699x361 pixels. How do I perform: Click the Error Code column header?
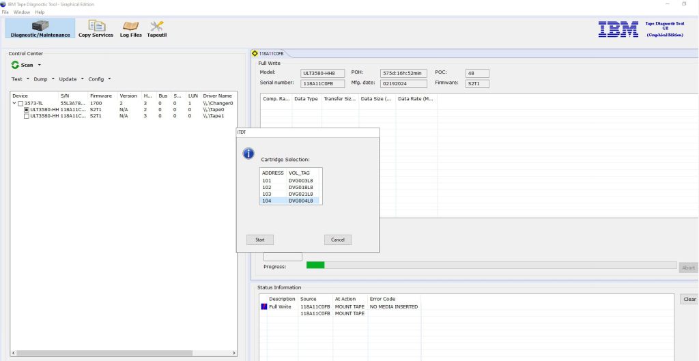(x=394, y=299)
